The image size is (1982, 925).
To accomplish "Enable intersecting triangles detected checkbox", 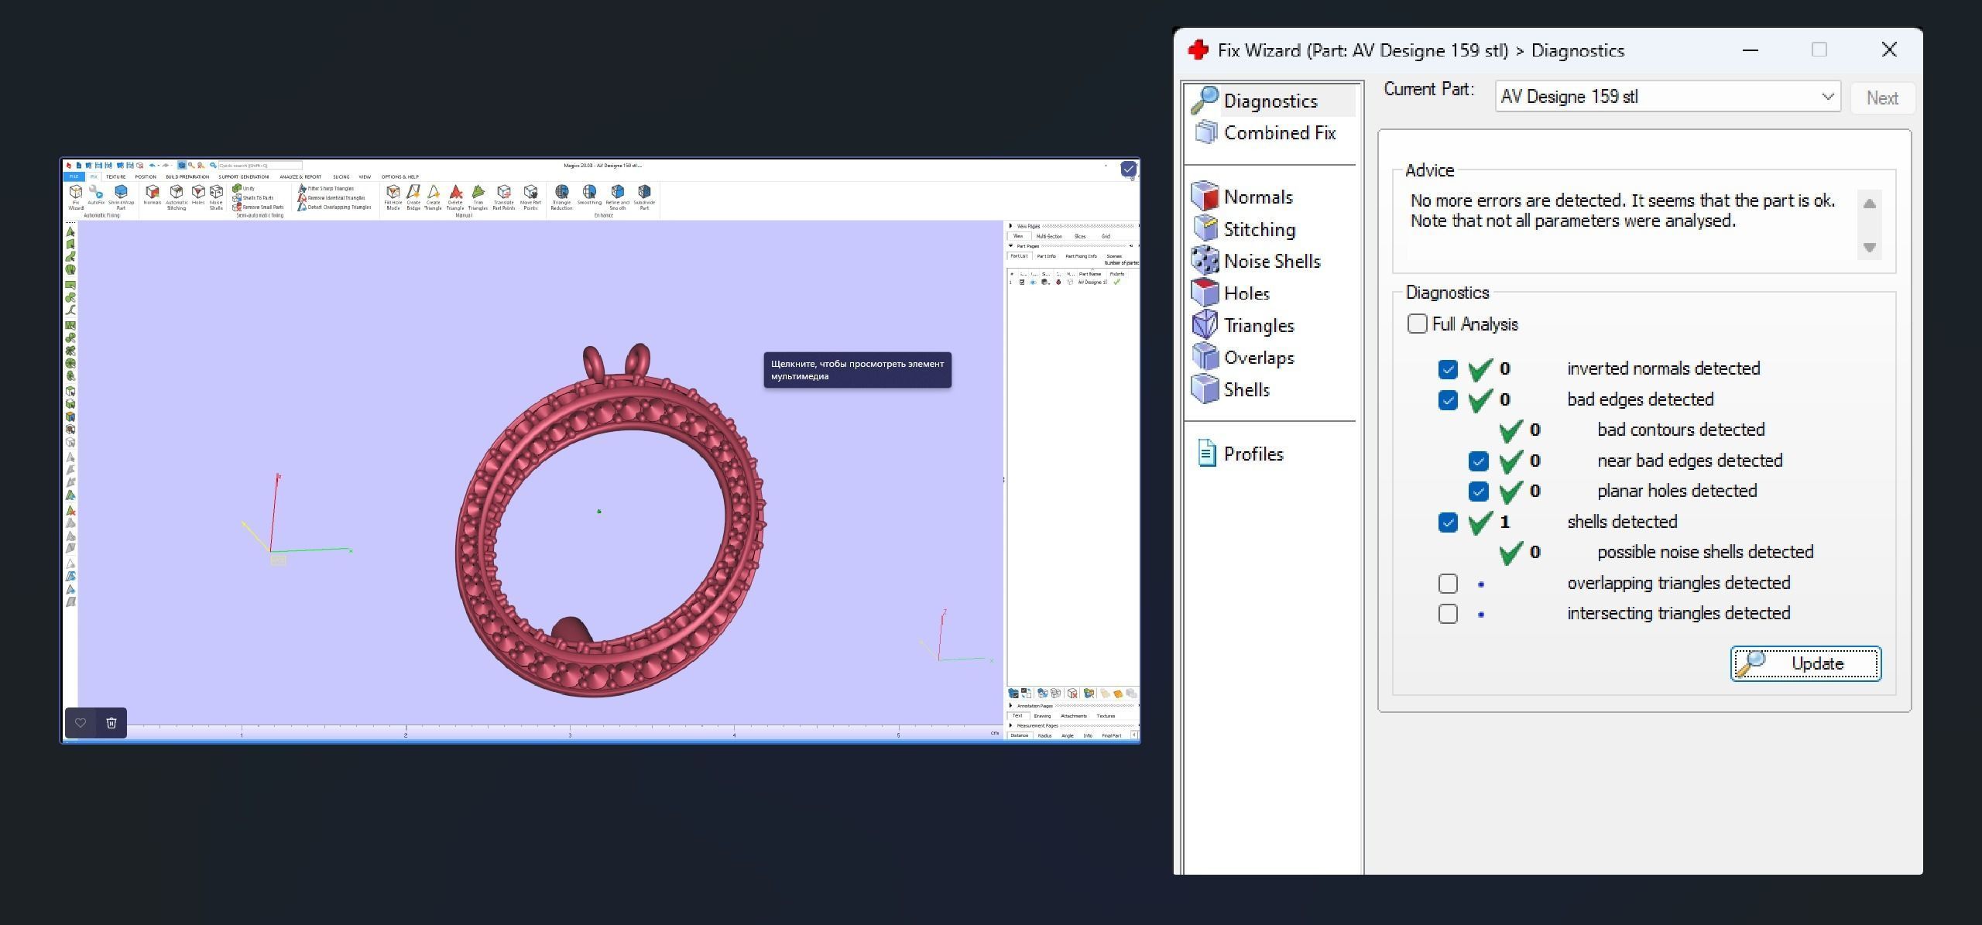I will tap(1448, 614).
